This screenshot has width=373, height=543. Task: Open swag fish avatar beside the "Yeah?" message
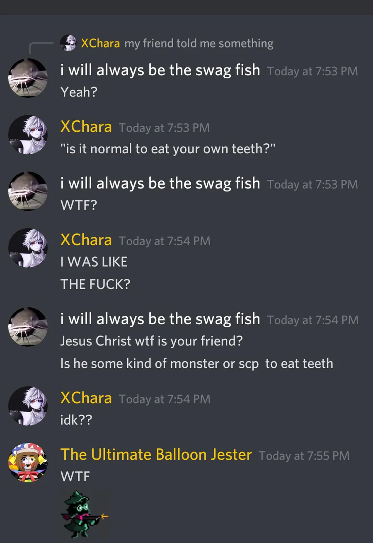28,78
